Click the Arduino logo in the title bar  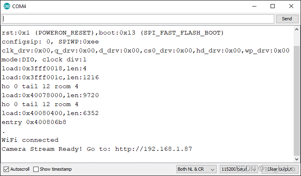click(x=6, y=6)
